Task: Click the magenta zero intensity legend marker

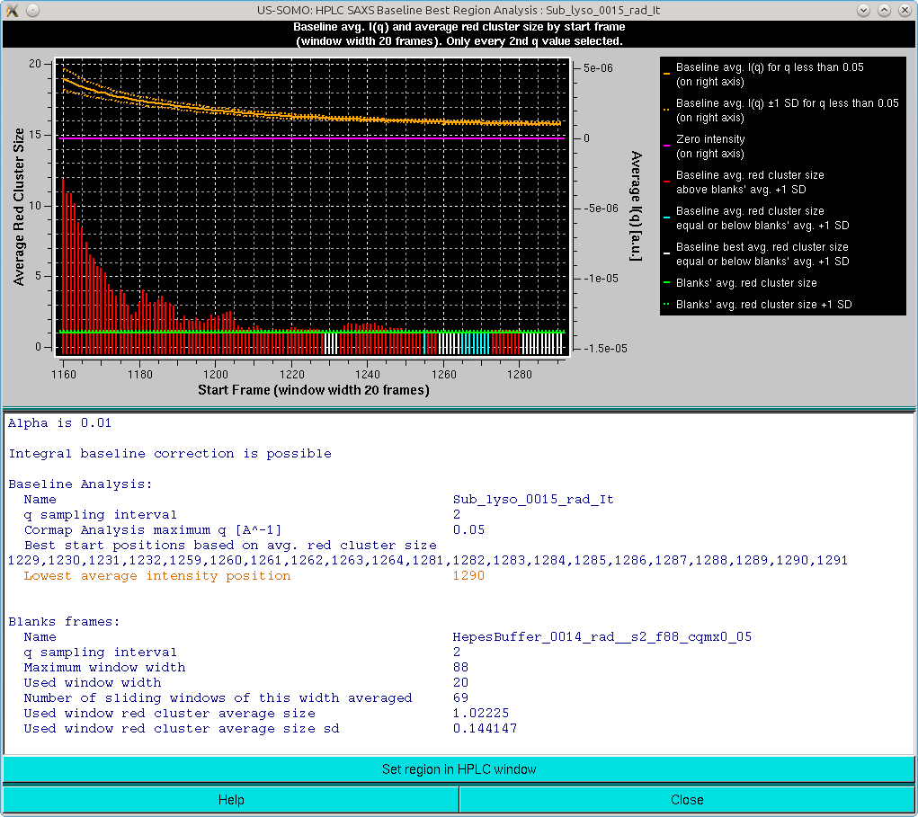Action: pyautogui.click(x=667, y=145)
